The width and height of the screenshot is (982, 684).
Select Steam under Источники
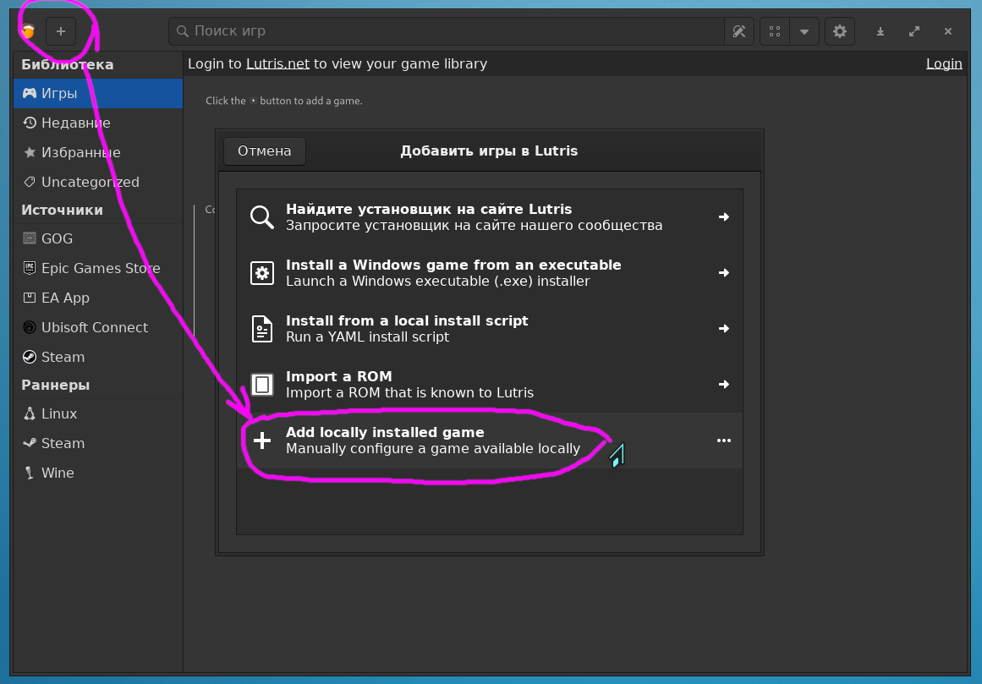(x=98, y=357)
